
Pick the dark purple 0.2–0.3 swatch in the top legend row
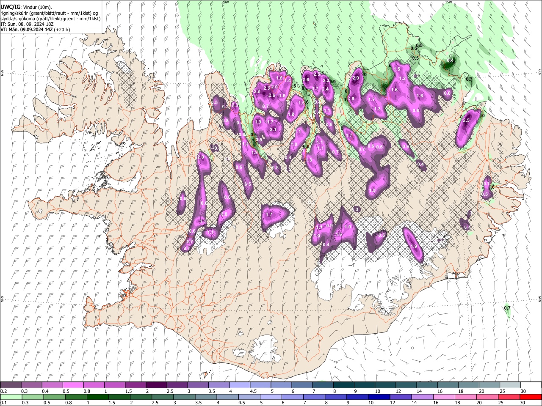(11, 385)
